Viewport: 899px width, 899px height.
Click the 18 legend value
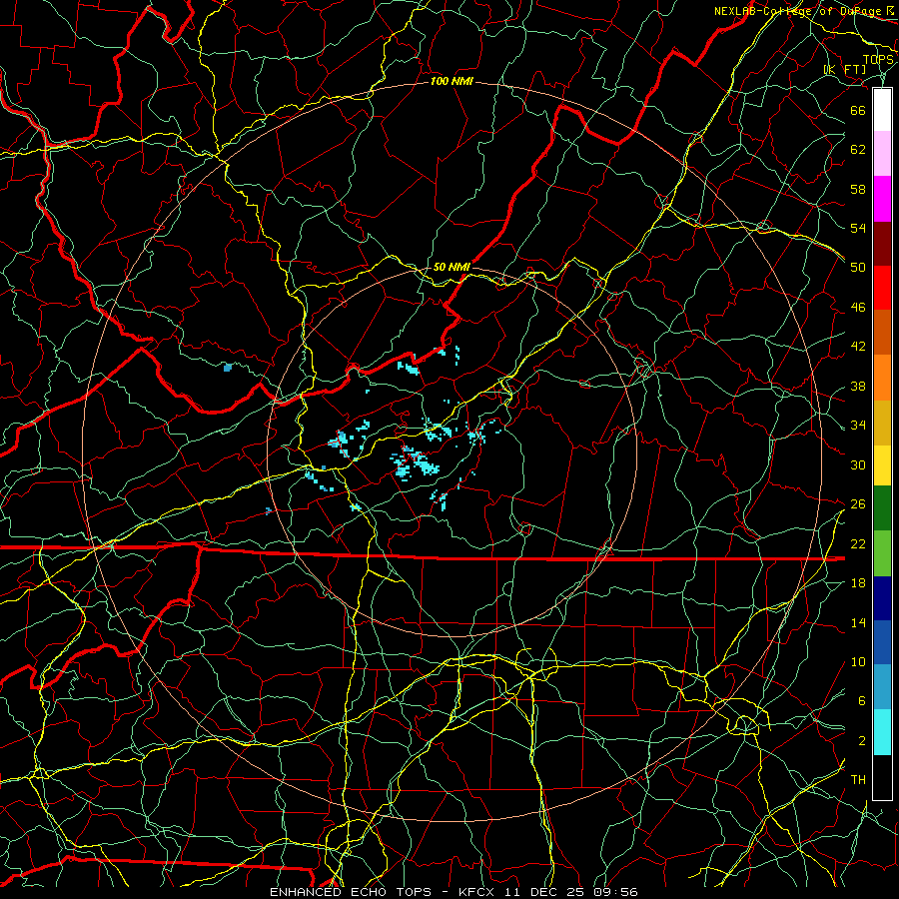(x=858, y=583)
